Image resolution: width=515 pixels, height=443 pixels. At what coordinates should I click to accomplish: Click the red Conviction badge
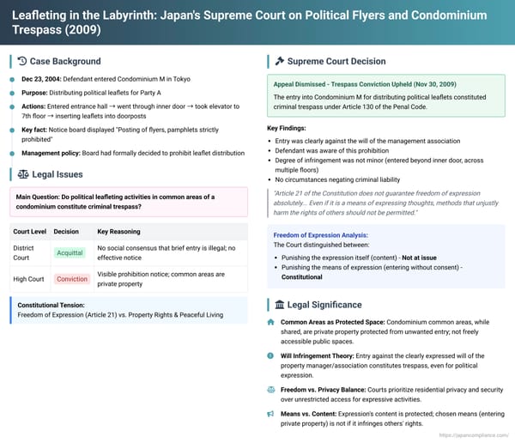[x=72, y=278]
